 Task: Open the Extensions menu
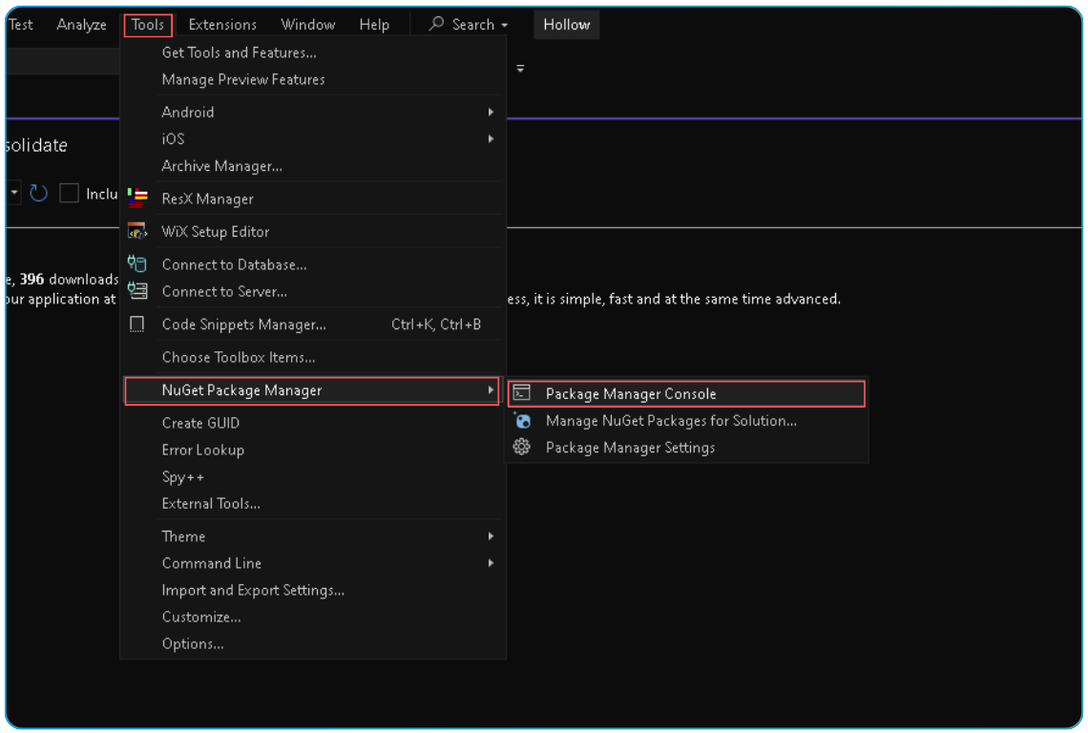pos(222,24)
